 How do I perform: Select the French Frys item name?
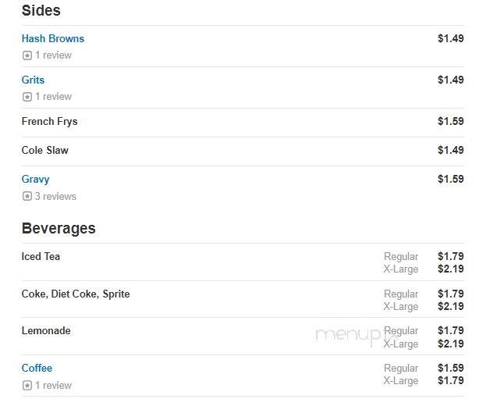(x=49, y=122)
